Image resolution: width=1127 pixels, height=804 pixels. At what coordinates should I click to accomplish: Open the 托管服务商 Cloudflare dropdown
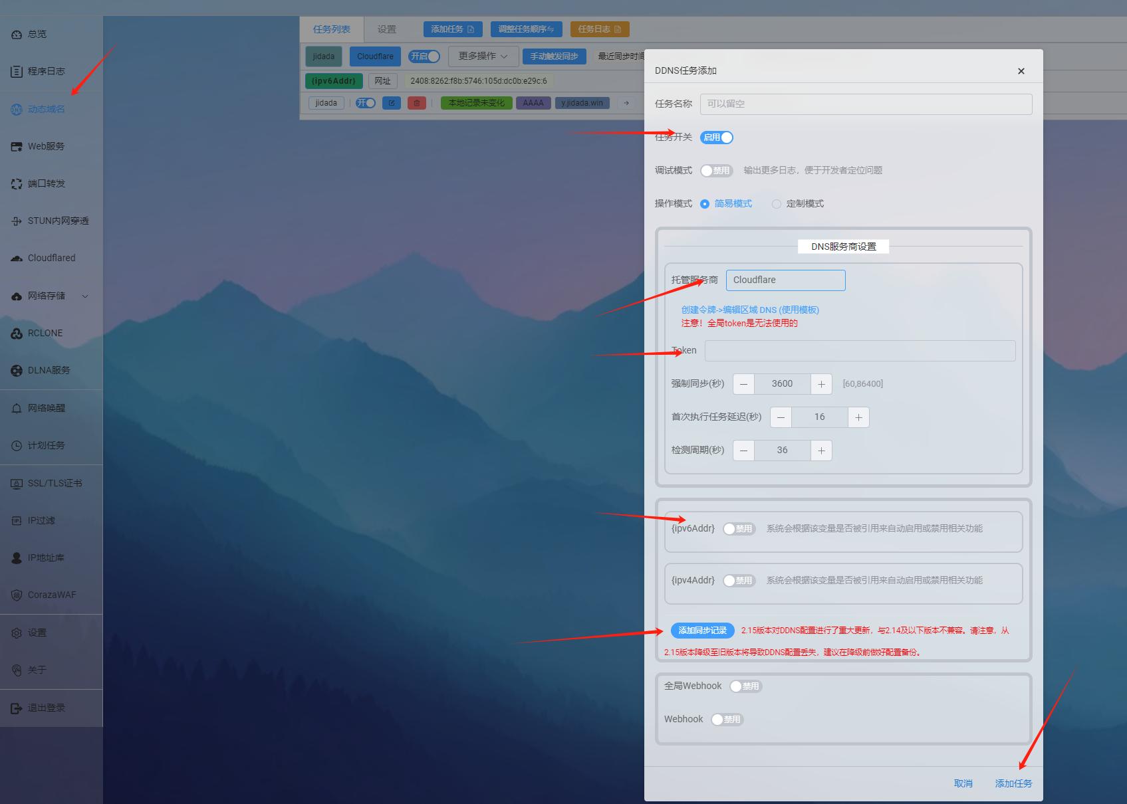(x=785, y=280)
